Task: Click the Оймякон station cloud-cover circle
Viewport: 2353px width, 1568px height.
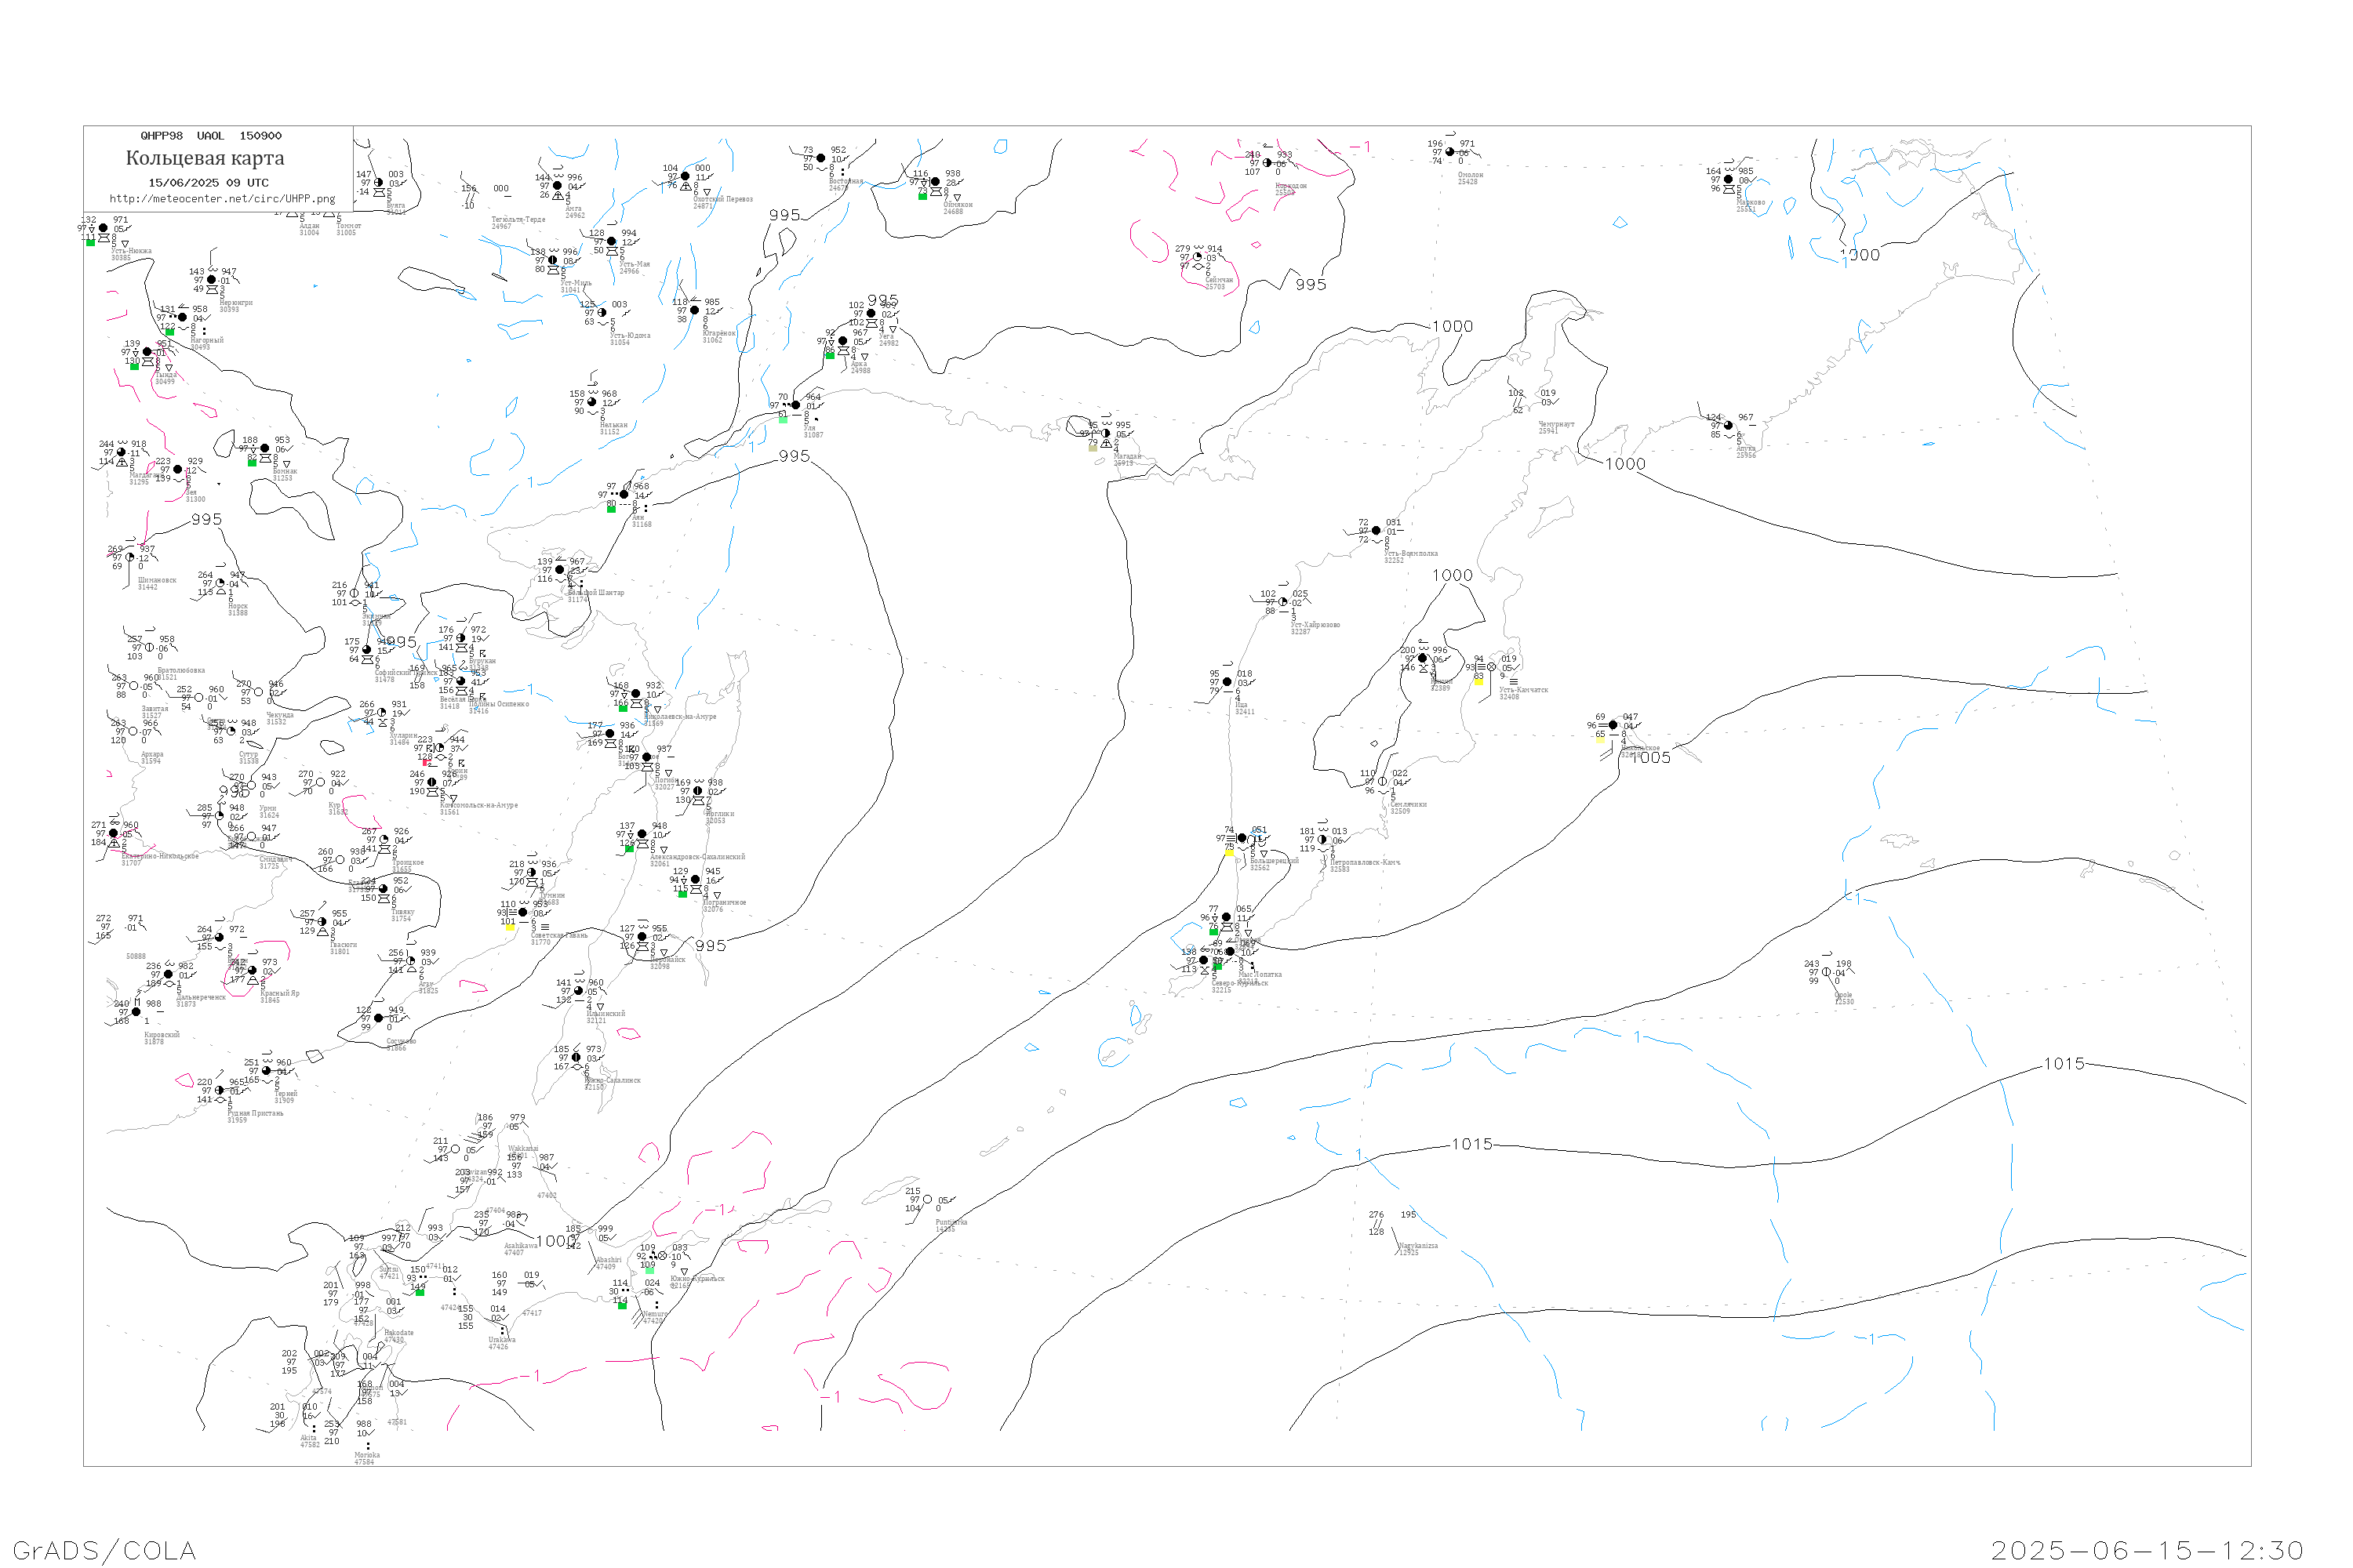Action: (936, 182)
